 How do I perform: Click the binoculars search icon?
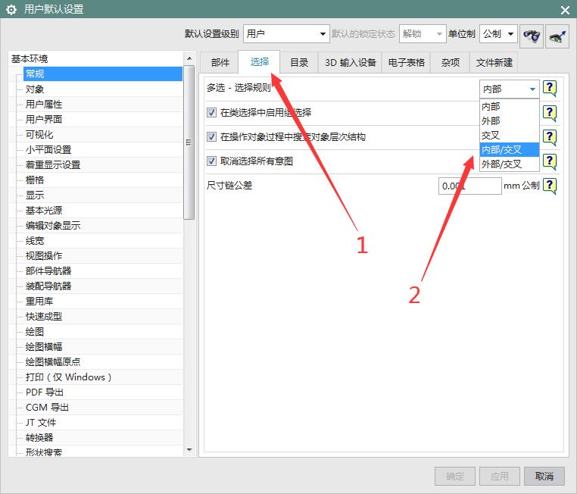531,36
